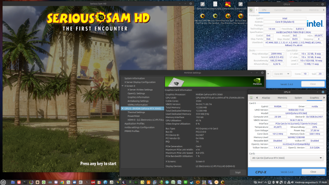Click the star tray icon
The width and height of the screenshot is (329, 185).
(x=285, y=182)
